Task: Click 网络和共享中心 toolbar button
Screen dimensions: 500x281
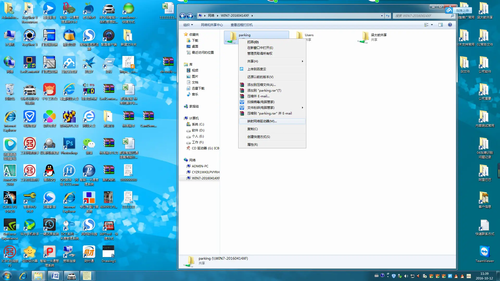Action: [x=212, y=25]
